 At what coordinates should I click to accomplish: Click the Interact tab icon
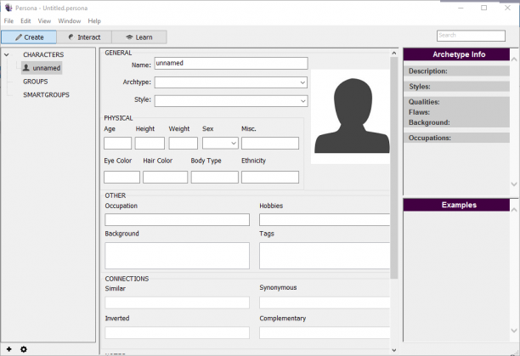click(x=71, y=37)
